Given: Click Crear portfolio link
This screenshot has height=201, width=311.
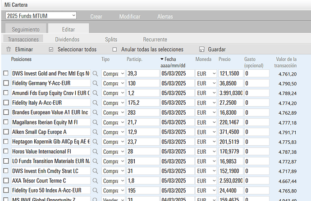Looking at the screenshot, I should (96, 17).
